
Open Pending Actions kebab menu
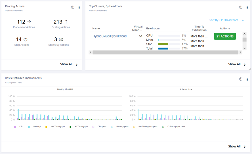click(79, 7)
